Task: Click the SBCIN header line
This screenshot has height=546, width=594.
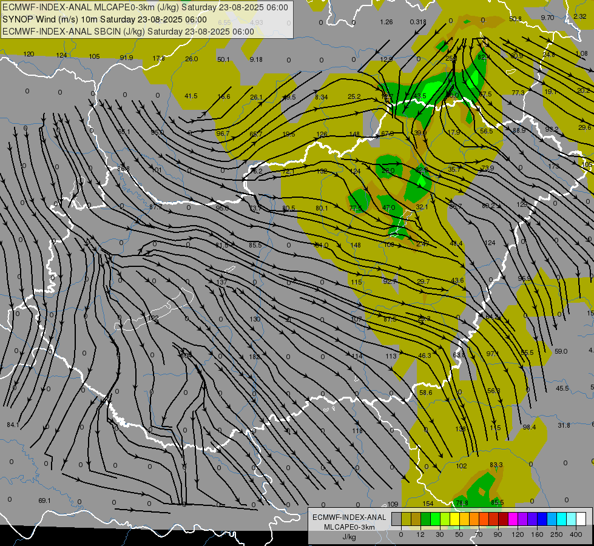Action: point(128,32)
